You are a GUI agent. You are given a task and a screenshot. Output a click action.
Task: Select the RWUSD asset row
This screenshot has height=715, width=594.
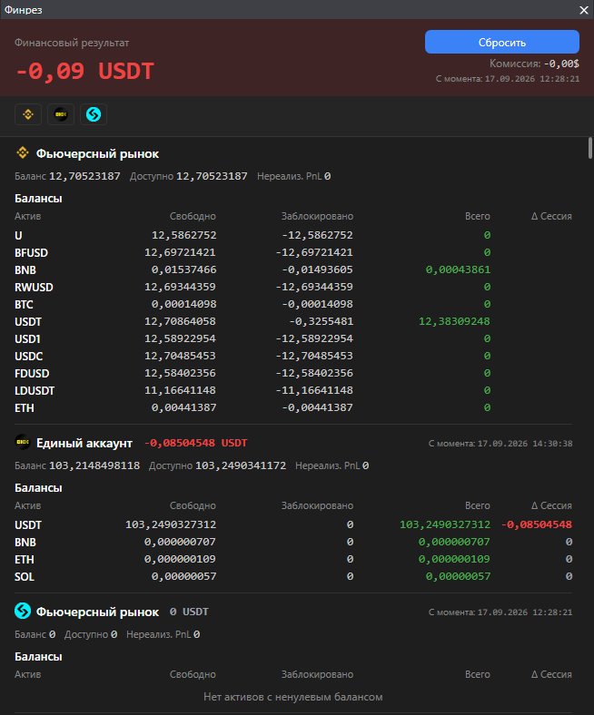click(293, 288)
